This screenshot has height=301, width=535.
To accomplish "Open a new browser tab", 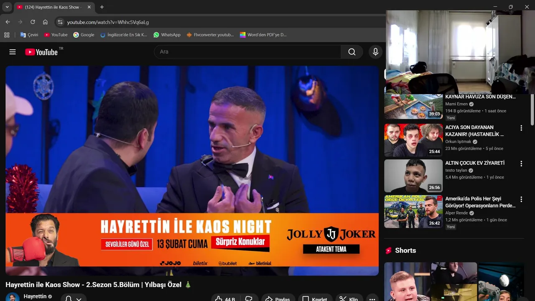I will [x=102, y=7].
